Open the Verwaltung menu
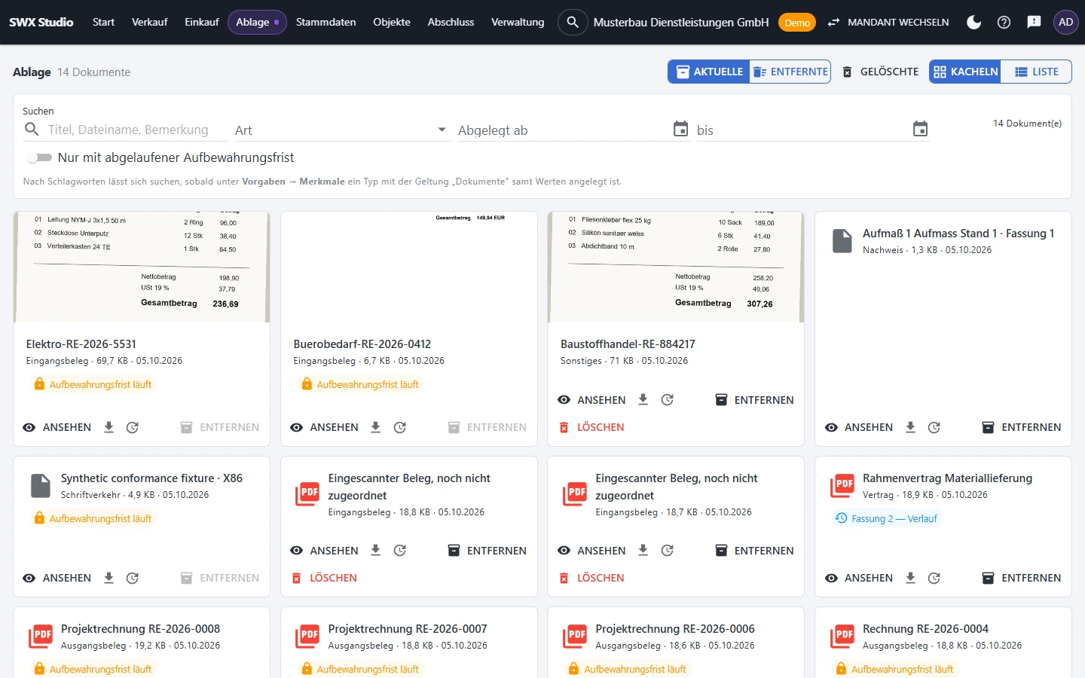Image resolution: width=1085 pixels, height=678 pixels. pos(518,22)
